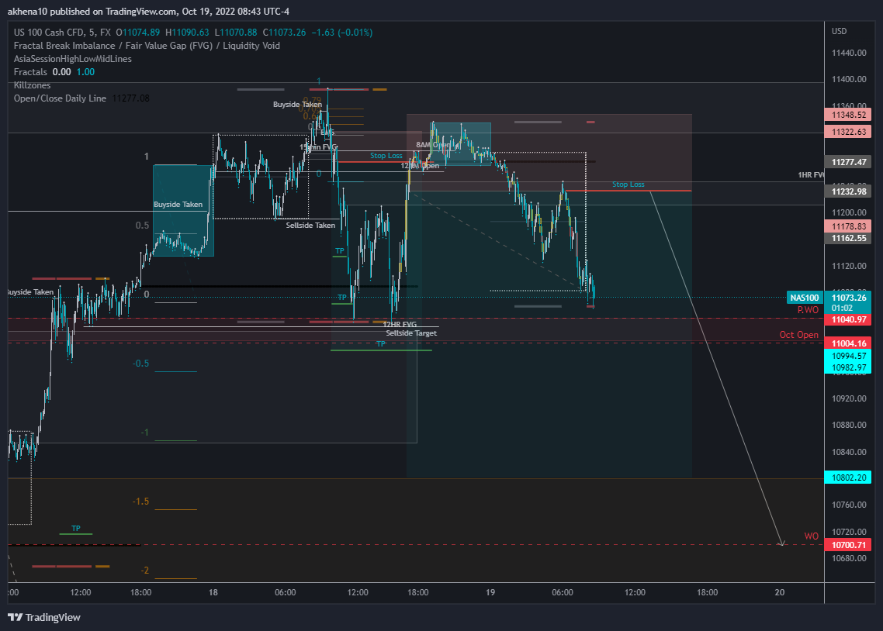Click the 11073.26 current price label

pyautogui.click(x=848, y=298)
